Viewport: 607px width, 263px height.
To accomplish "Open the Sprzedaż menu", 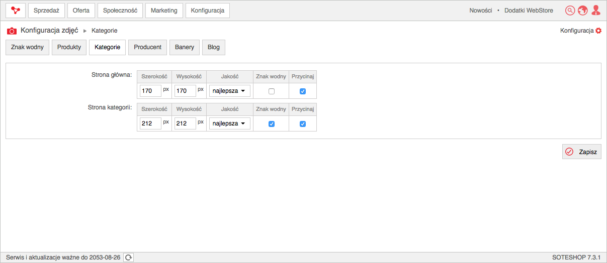I will click(46, 11).
